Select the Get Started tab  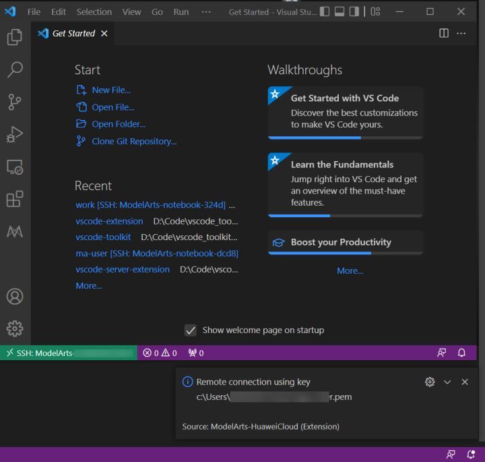tap(73, 34)
